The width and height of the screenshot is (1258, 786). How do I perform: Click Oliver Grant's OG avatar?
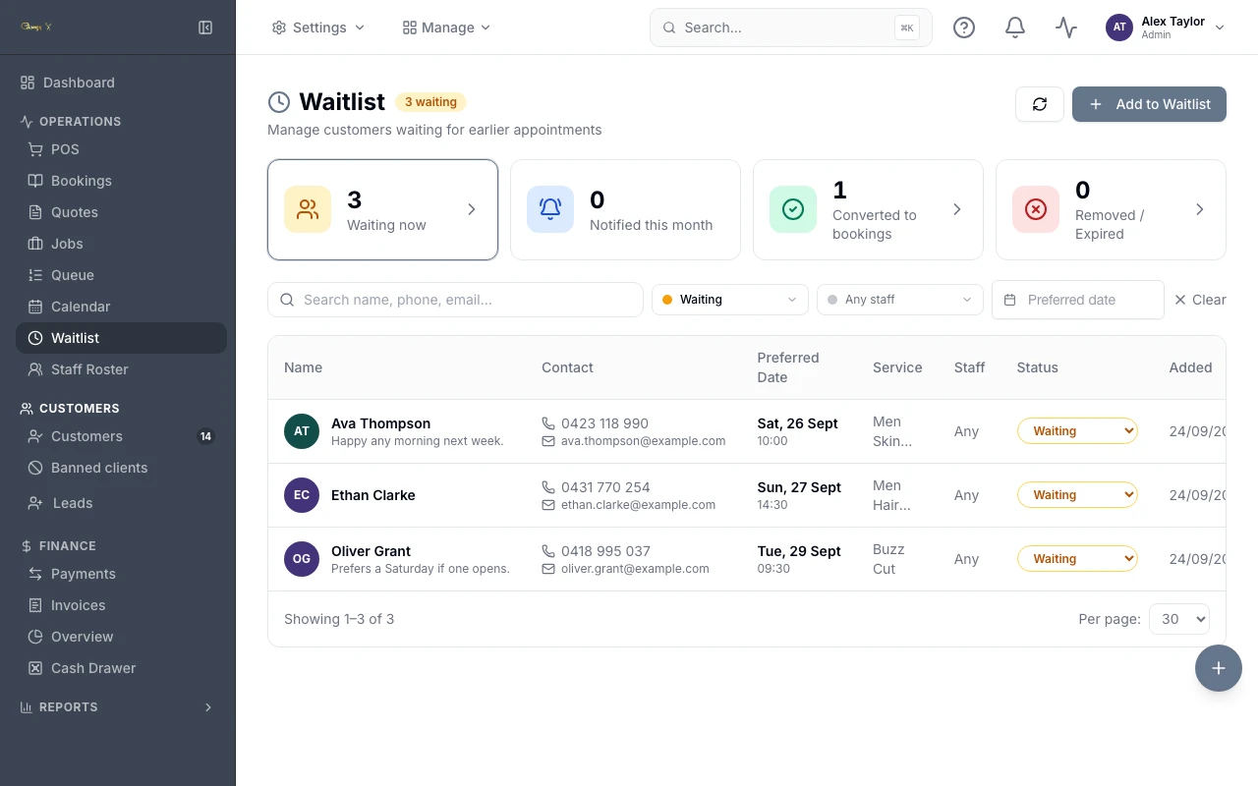(x=302, y=559)
